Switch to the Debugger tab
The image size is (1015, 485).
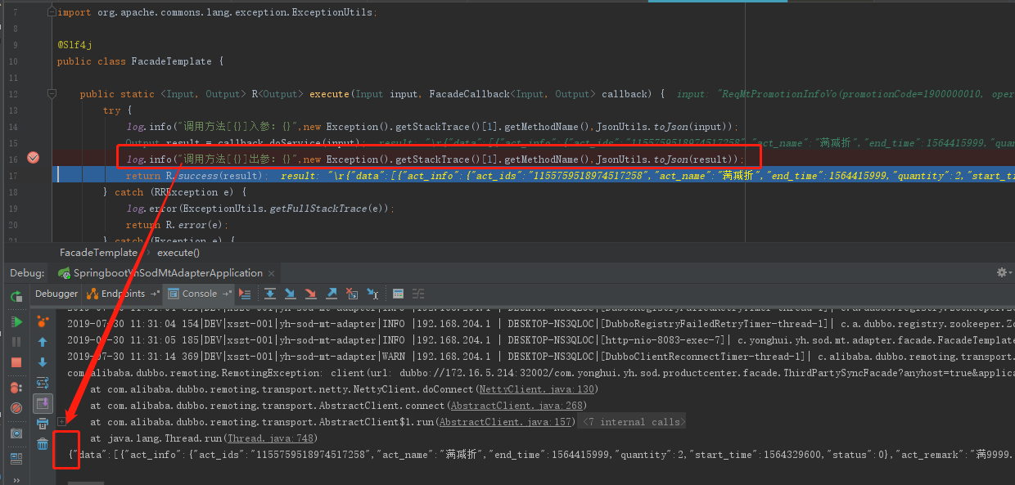pyautogui.click(x=56, y=294)
